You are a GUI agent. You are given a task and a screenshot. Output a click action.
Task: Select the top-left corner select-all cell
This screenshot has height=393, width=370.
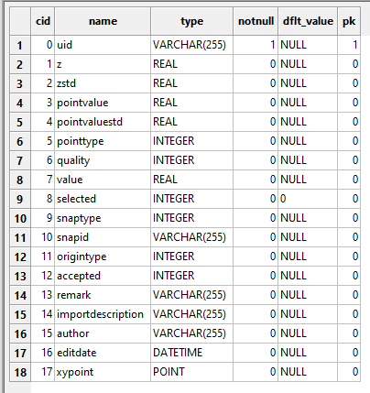click(x=20, y=21)
